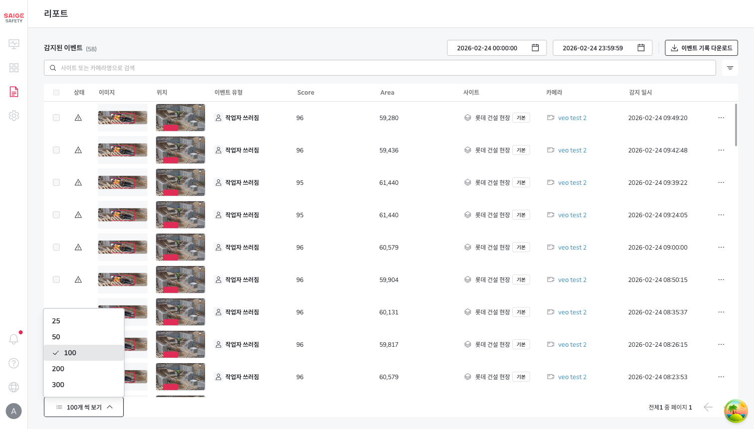Open the help question mark icon
This screenshot has height=429, width=754.
pyautogui.click(x=14, y=363)
